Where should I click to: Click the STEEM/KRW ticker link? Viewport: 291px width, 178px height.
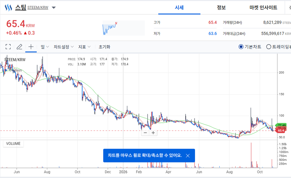38,8
